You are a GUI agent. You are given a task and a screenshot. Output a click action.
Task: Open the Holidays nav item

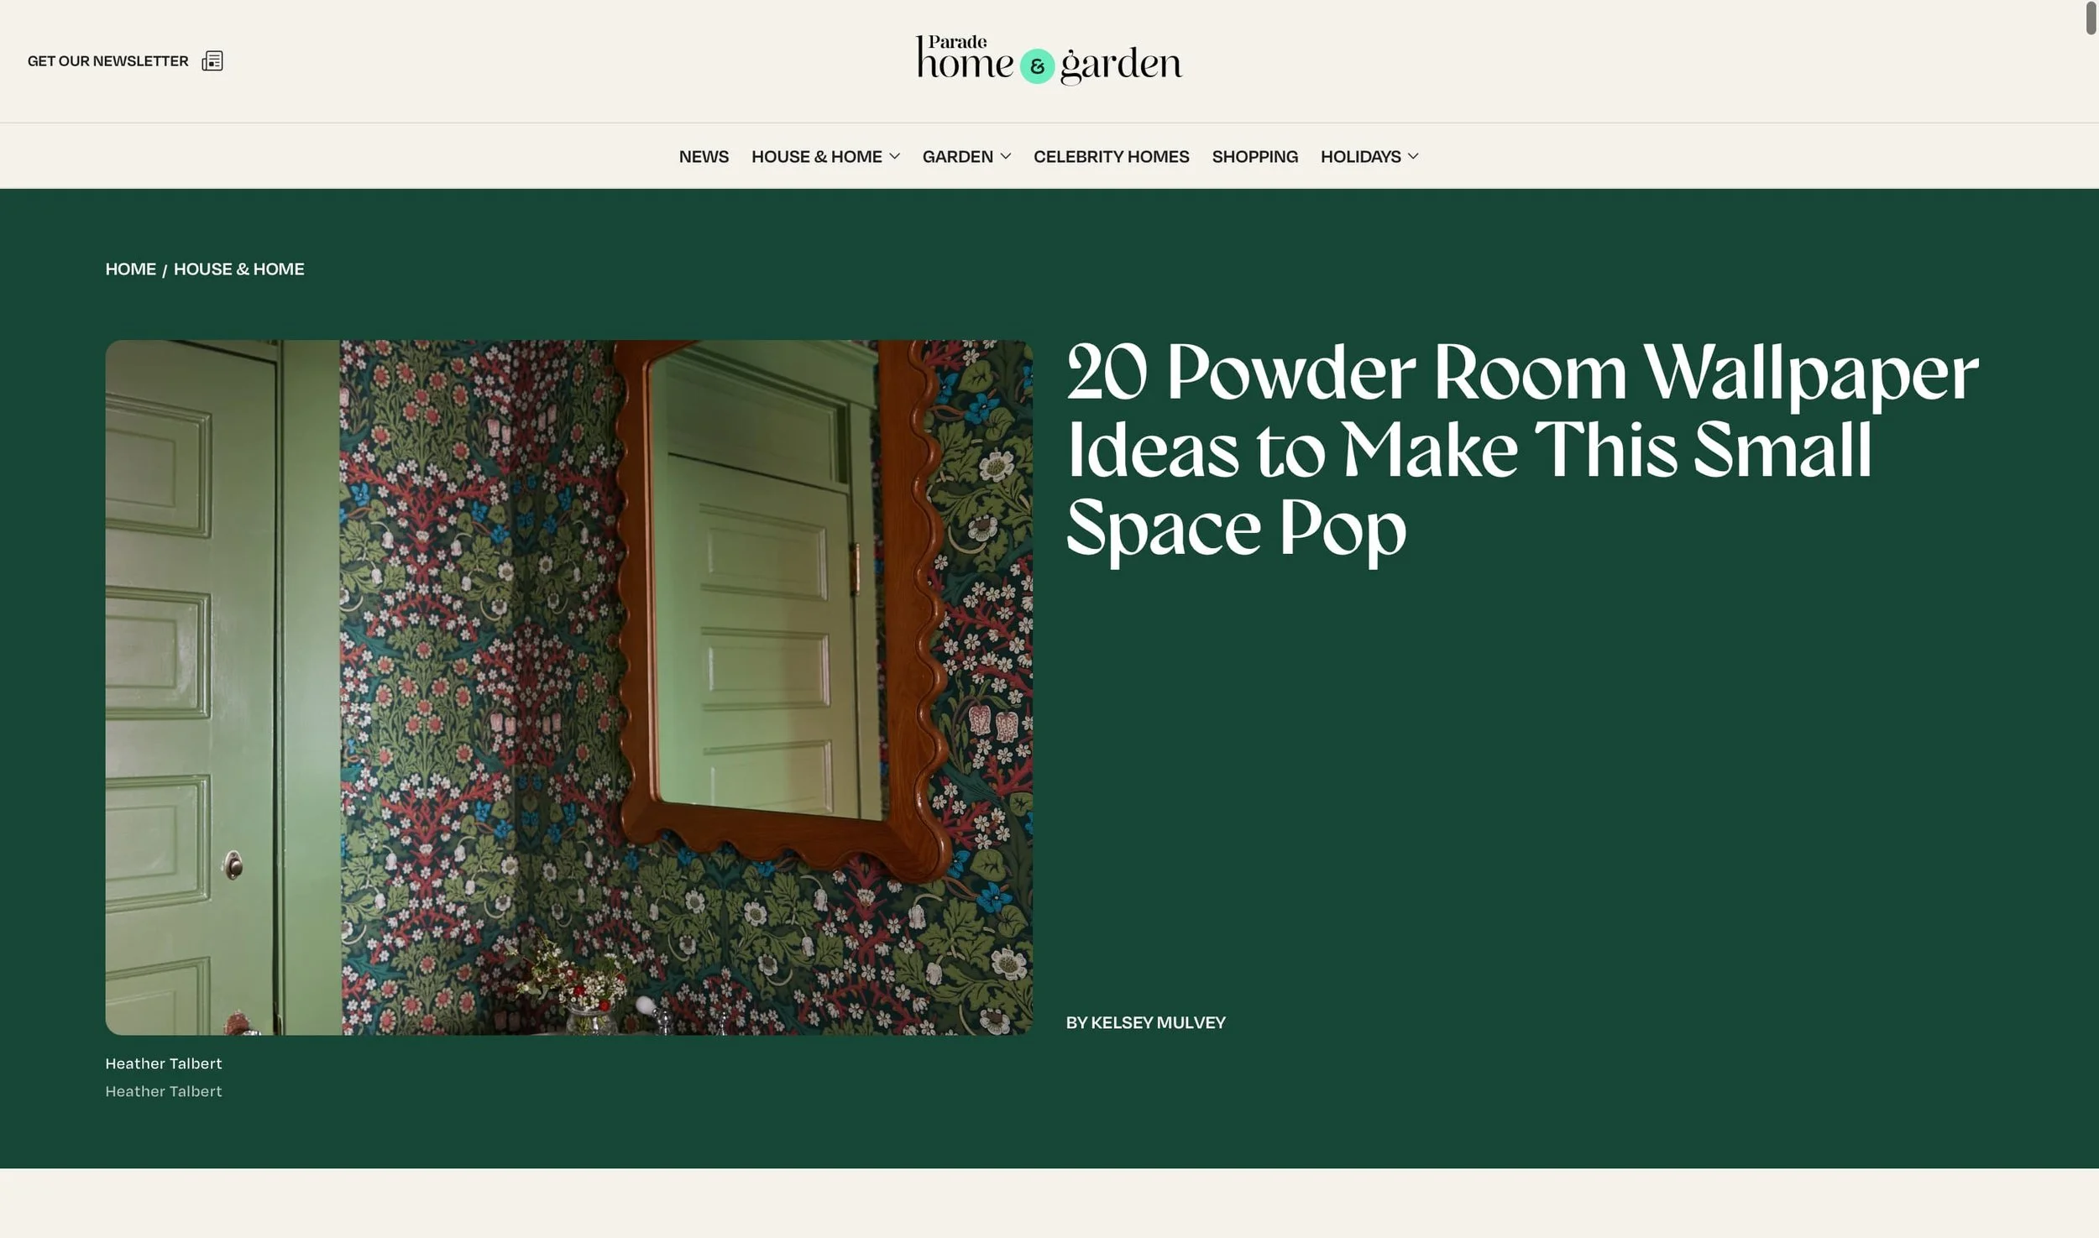[1360, 157]
